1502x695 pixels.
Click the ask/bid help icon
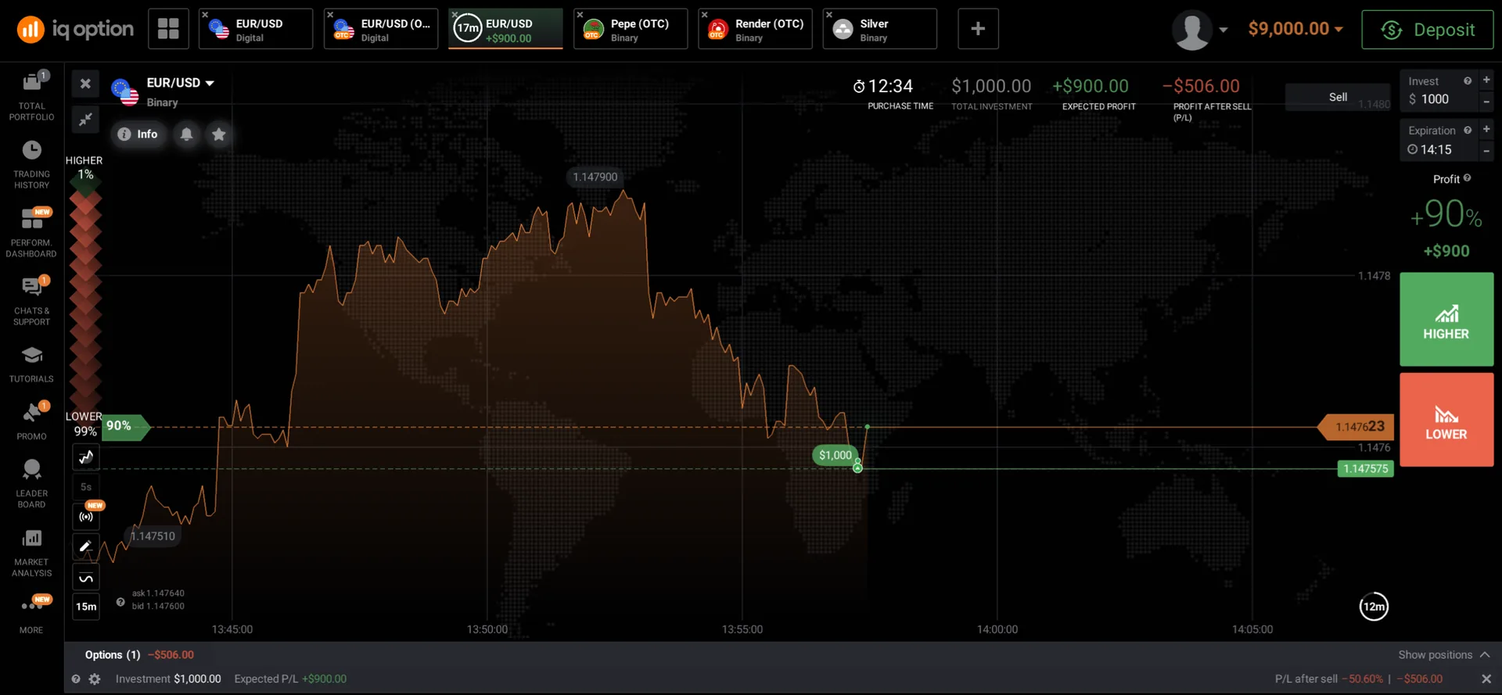[x=120, y=602]
